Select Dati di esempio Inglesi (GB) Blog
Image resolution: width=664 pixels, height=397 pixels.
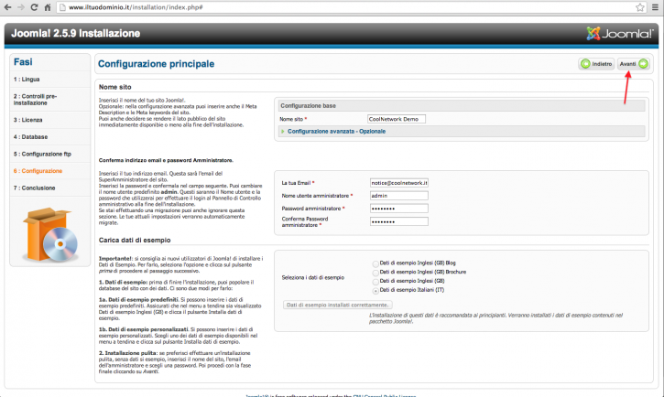376,263
